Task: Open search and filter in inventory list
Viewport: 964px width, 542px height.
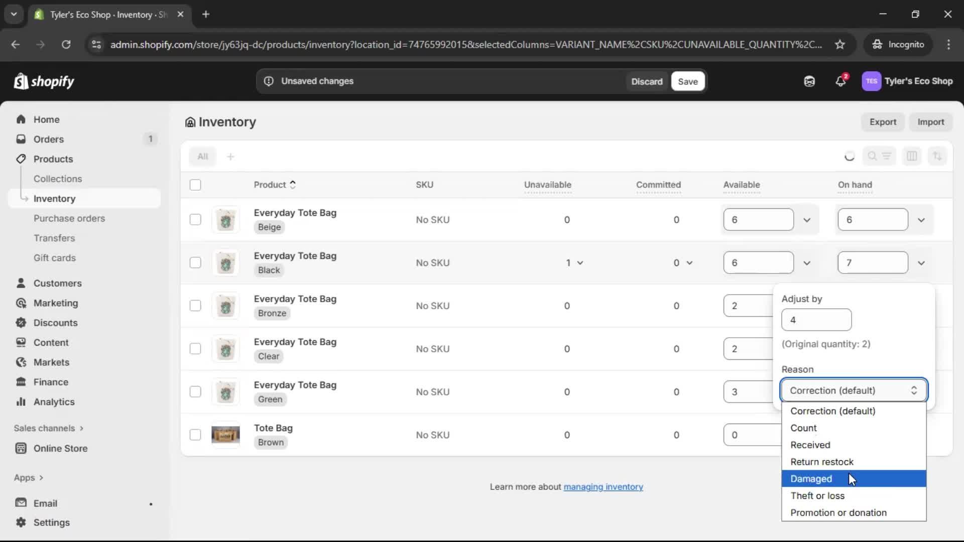Action: (873, 156)
